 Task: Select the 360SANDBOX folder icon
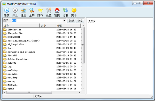tap(5, 37)
